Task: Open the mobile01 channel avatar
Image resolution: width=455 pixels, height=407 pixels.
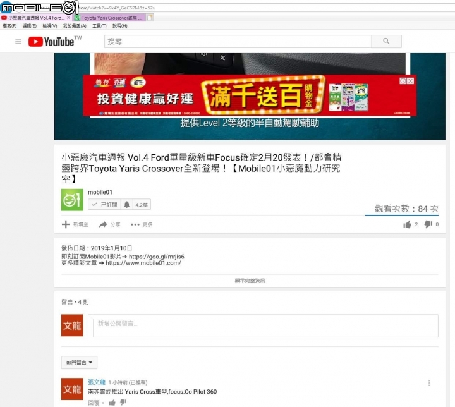Action: click(x=72, y=200)
